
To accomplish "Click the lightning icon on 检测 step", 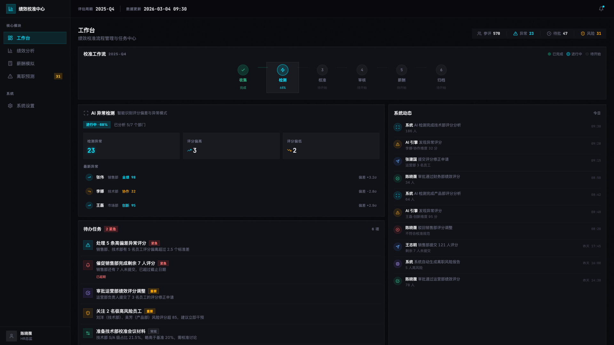I will tap(283, 70).
